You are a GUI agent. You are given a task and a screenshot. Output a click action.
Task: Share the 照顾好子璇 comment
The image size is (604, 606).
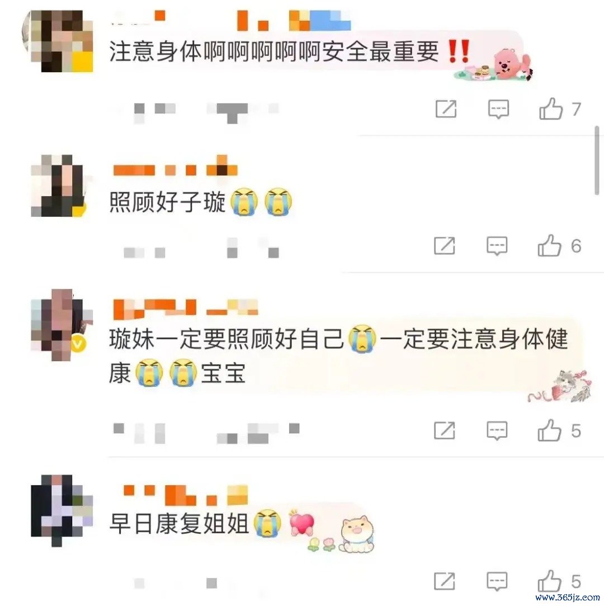point(444,245)
